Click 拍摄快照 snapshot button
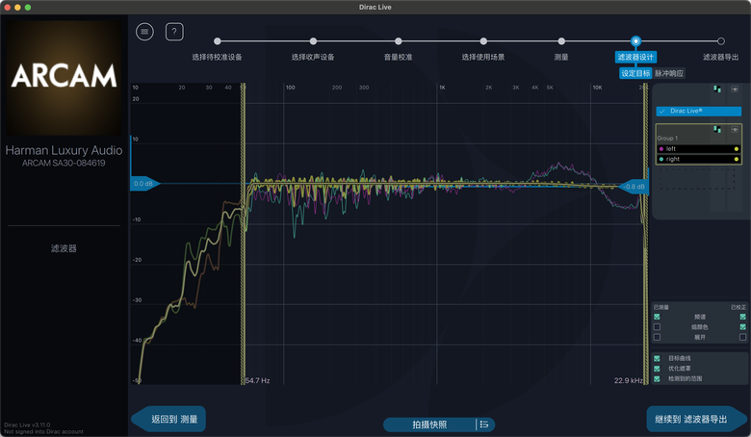The image size is (751, 437). click(x=429, y=424)
